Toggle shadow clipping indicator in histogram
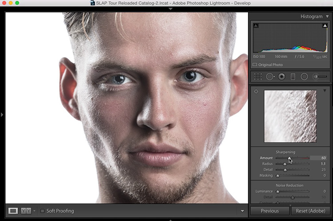 [x=256, y=26]
